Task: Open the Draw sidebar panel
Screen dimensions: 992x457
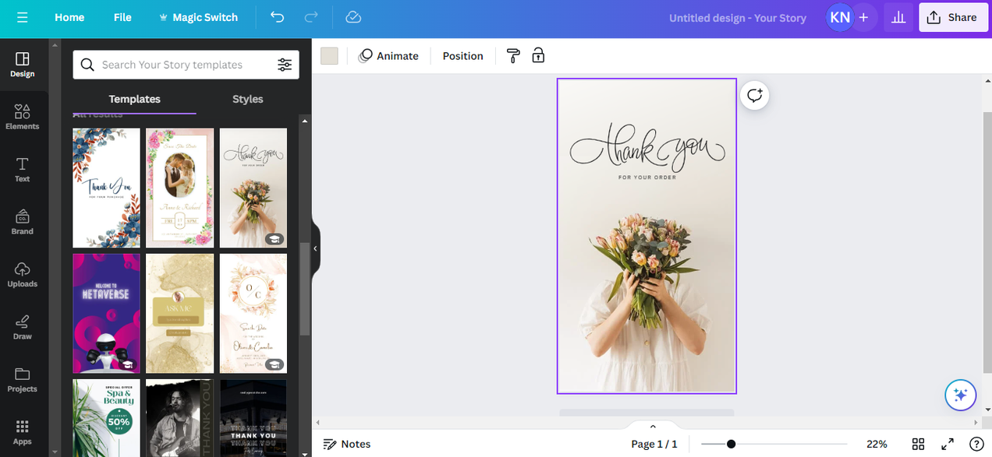Action: point(22,327)
